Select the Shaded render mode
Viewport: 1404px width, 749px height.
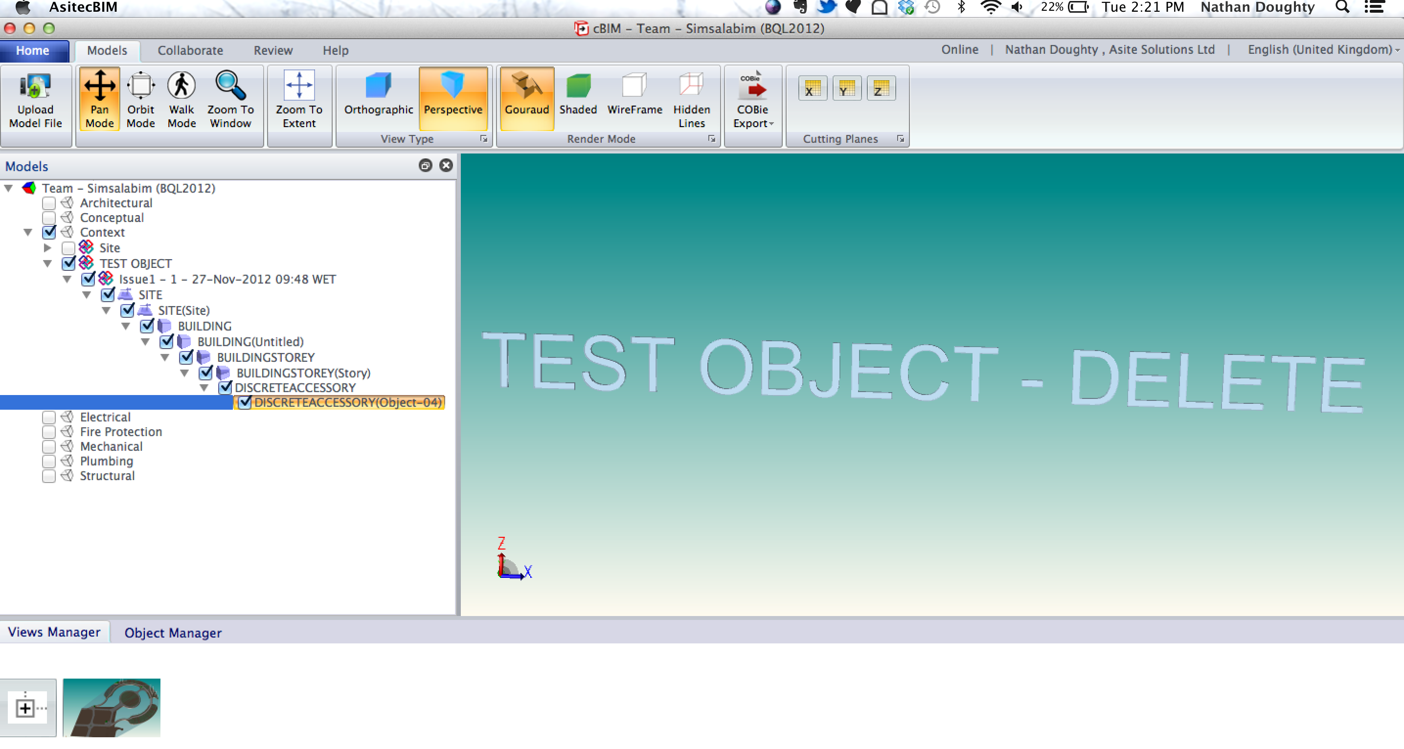[578, 94]
